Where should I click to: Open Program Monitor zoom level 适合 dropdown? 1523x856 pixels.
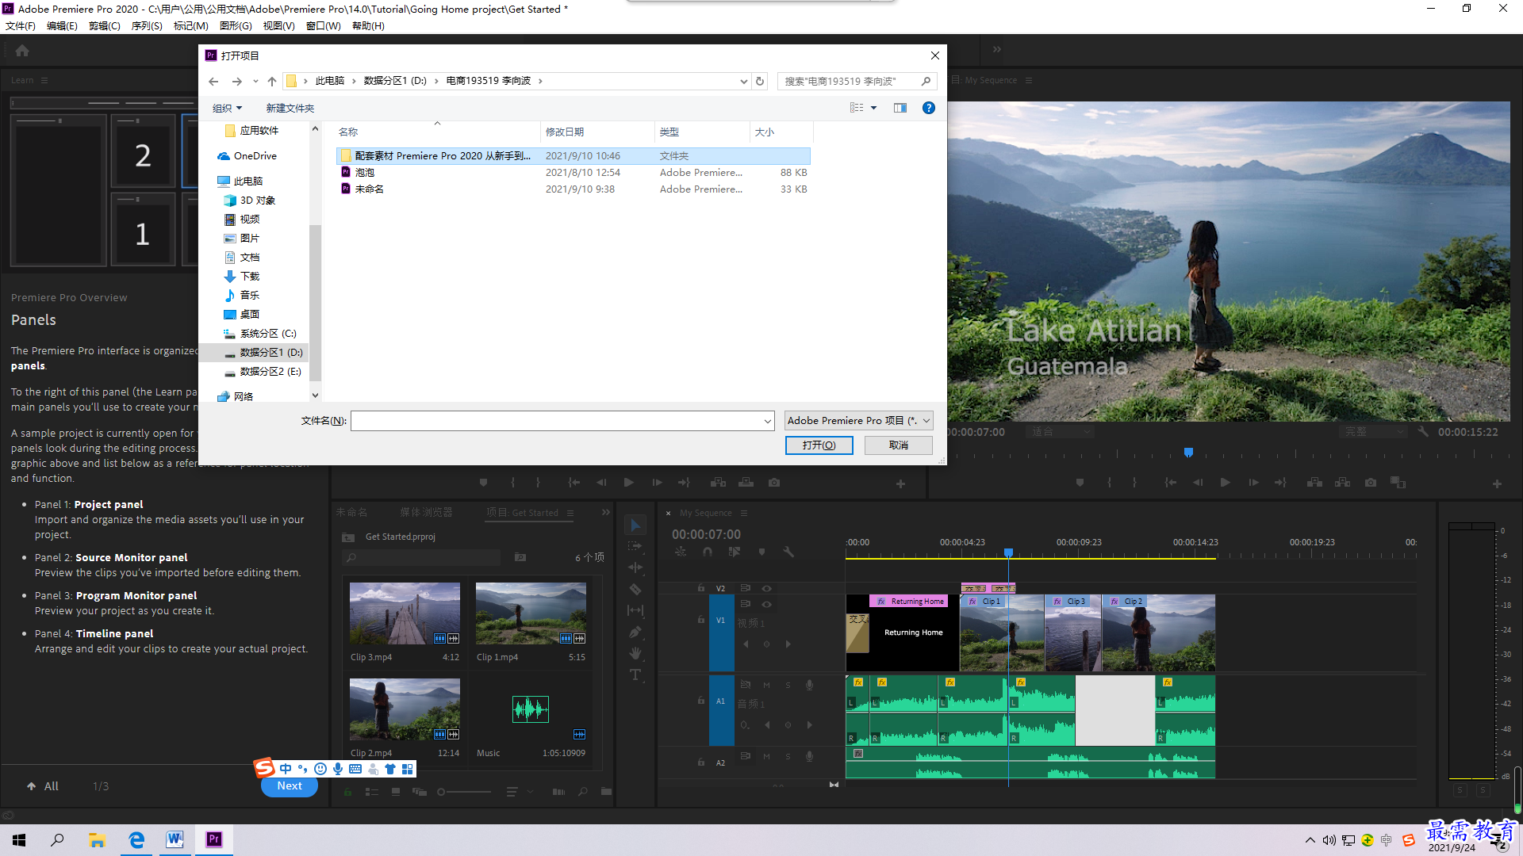pyautogui.click(x=1060, y=432)
